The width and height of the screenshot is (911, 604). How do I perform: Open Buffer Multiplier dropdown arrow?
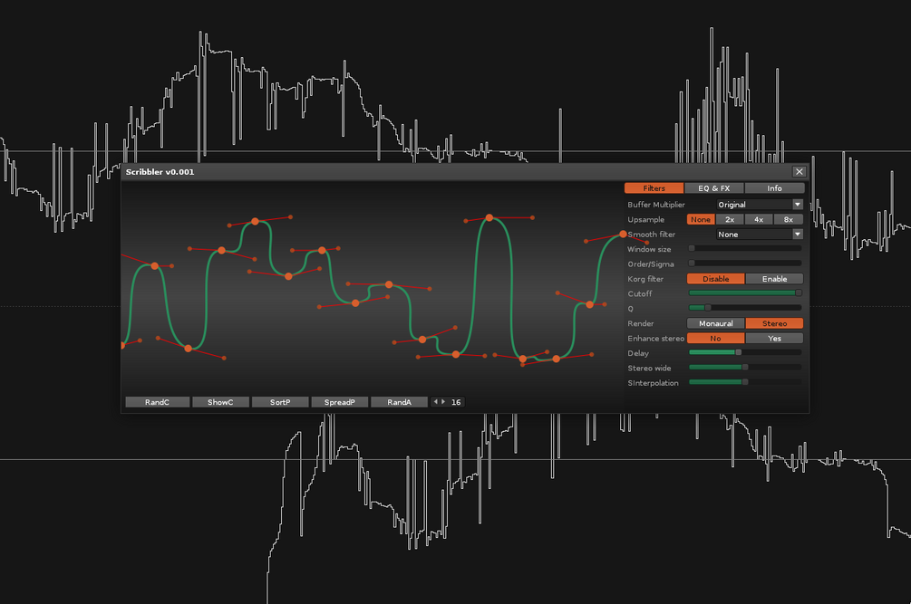797,205
